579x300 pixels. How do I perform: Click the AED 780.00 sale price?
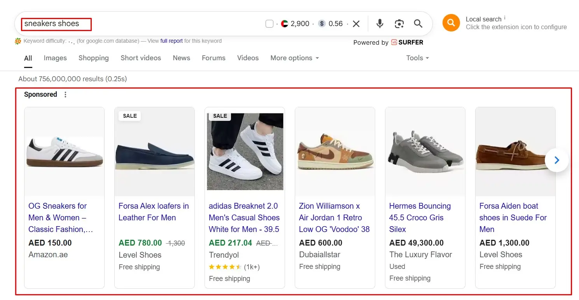(140, 243)
